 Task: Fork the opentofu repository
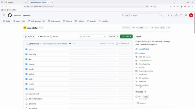[x=138, y=28]
